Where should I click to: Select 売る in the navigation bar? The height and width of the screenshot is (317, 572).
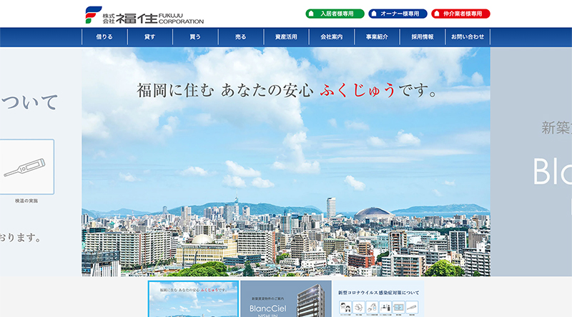pyautogui.click(x=241, y=37)
